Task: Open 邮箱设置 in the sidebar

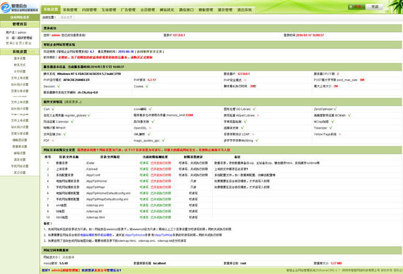Action: (x=20, y=153)
